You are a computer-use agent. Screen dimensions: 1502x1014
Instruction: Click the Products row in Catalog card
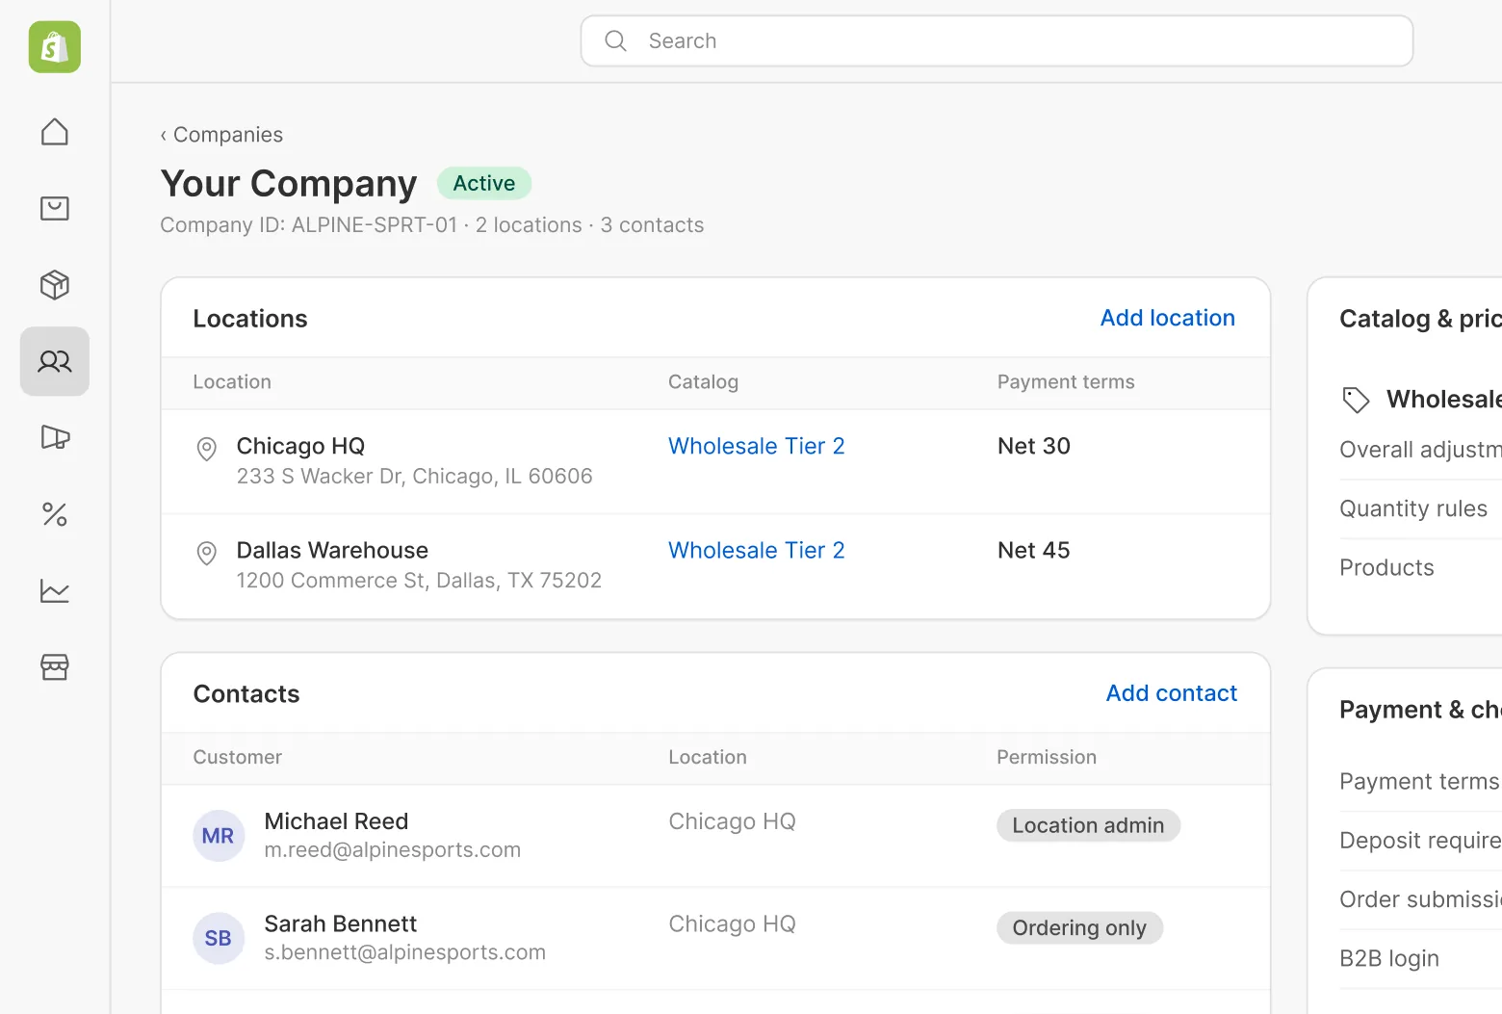[x=1420, y=567]
